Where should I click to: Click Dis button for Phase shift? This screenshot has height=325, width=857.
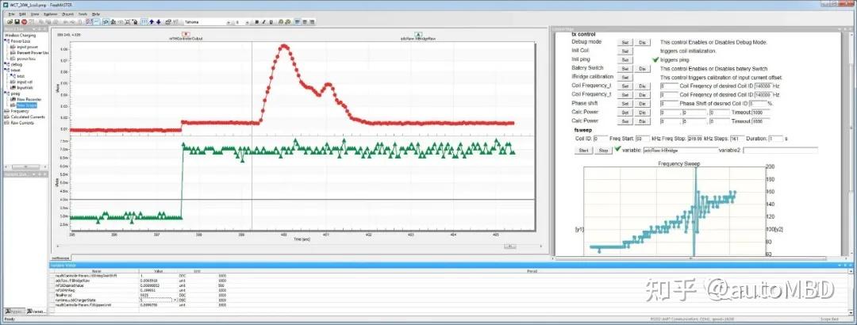tap(643, 103)
